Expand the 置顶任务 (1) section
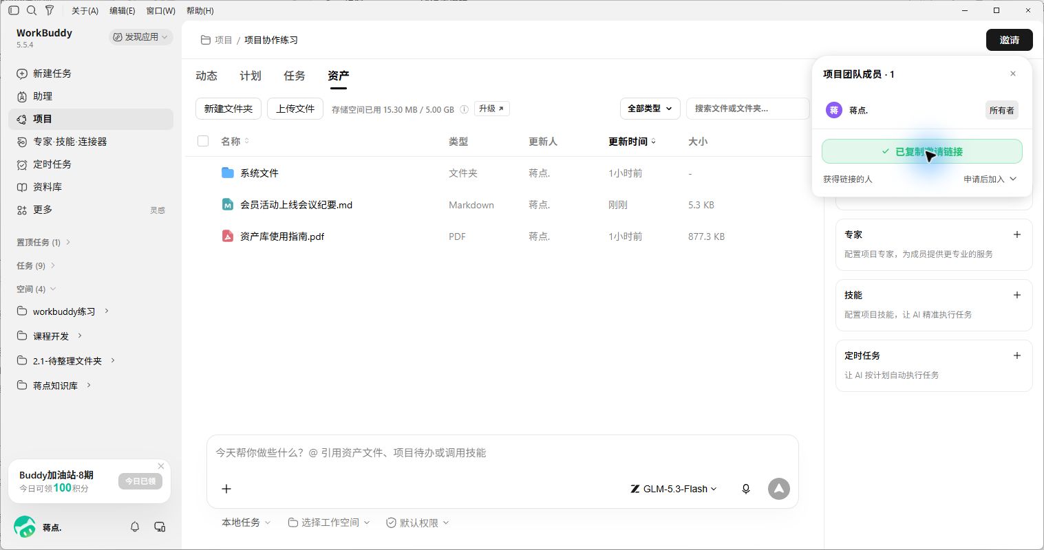Screen dimensions: 1044x550 pyautogui.click(x=43, y=242)
